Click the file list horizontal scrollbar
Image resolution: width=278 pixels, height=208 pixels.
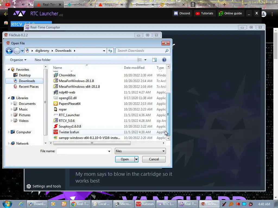pos(92,143)
